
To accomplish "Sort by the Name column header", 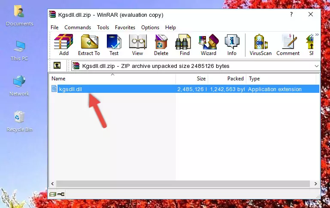I will coord(112,79).
